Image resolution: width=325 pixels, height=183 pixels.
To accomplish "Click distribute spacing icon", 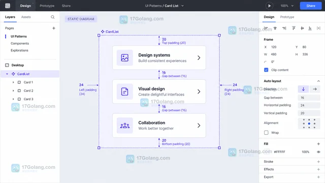I will [318, 28].
